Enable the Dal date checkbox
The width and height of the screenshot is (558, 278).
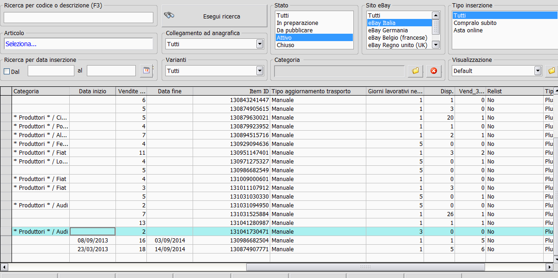[6, 71]
